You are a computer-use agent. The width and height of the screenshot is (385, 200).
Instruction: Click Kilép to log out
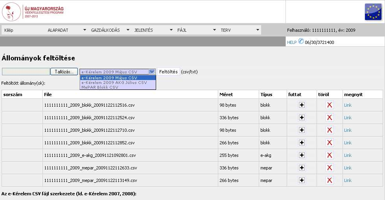[x=9, y=30]
